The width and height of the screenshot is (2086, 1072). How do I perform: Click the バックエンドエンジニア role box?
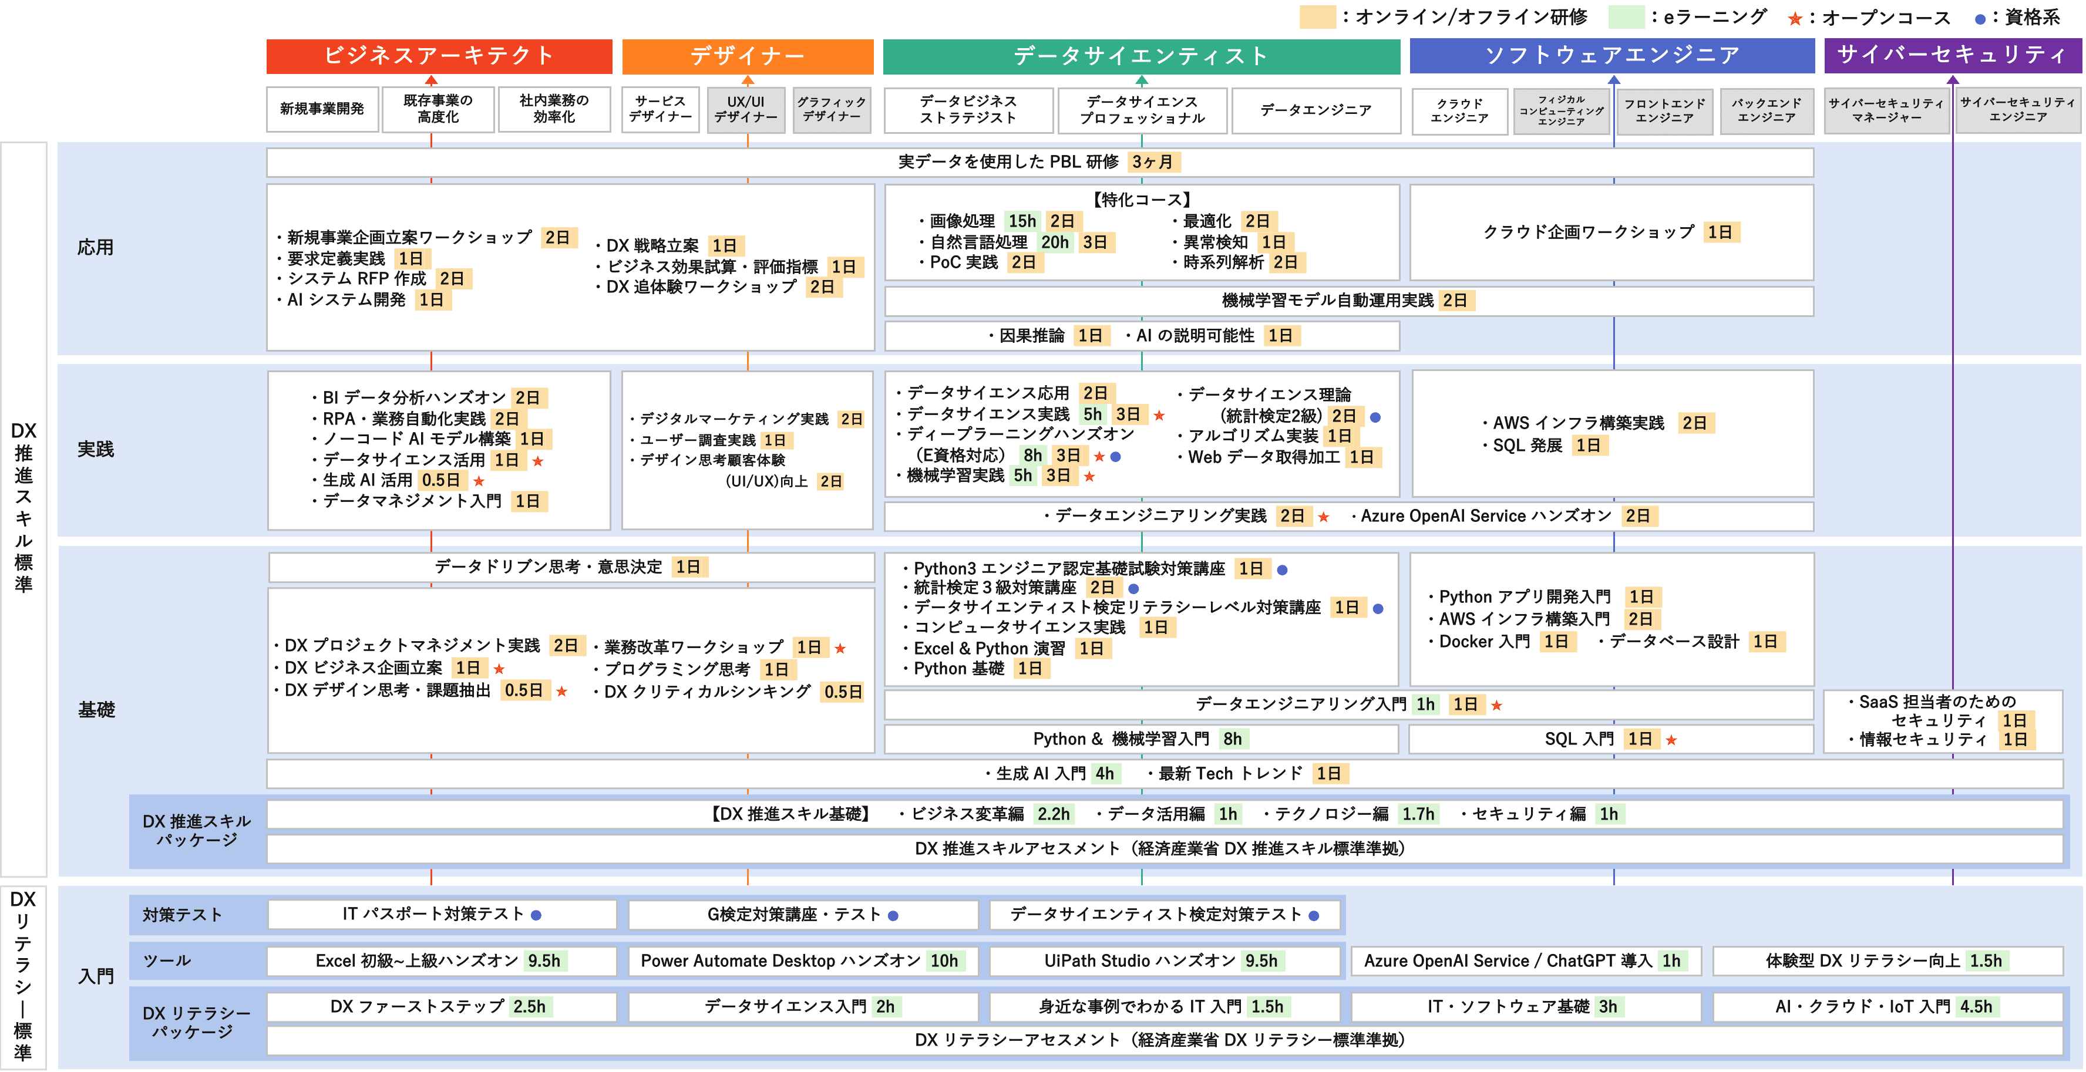(1767, 111)
